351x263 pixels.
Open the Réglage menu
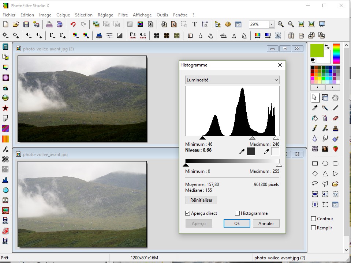coord(105,15)
